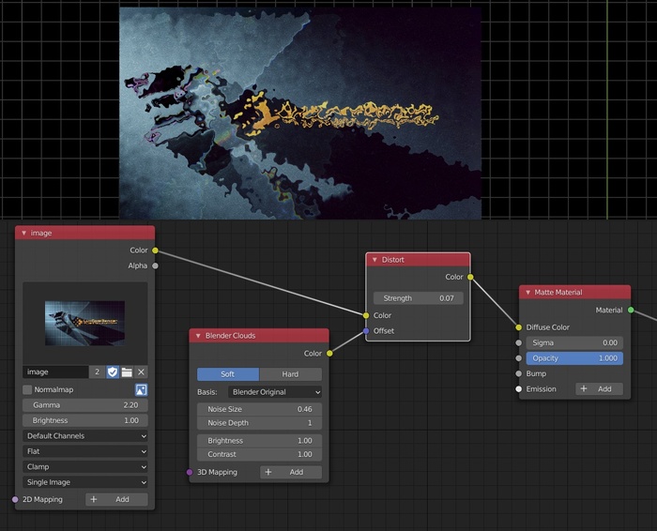Collapse the Matte Material node header triangle

[527, 293]
